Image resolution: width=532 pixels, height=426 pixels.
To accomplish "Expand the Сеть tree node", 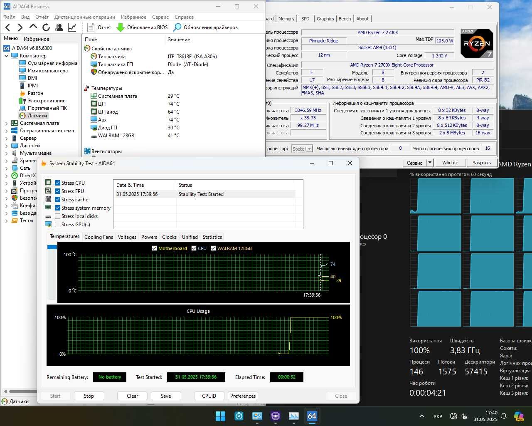I will tap(6, 168).
